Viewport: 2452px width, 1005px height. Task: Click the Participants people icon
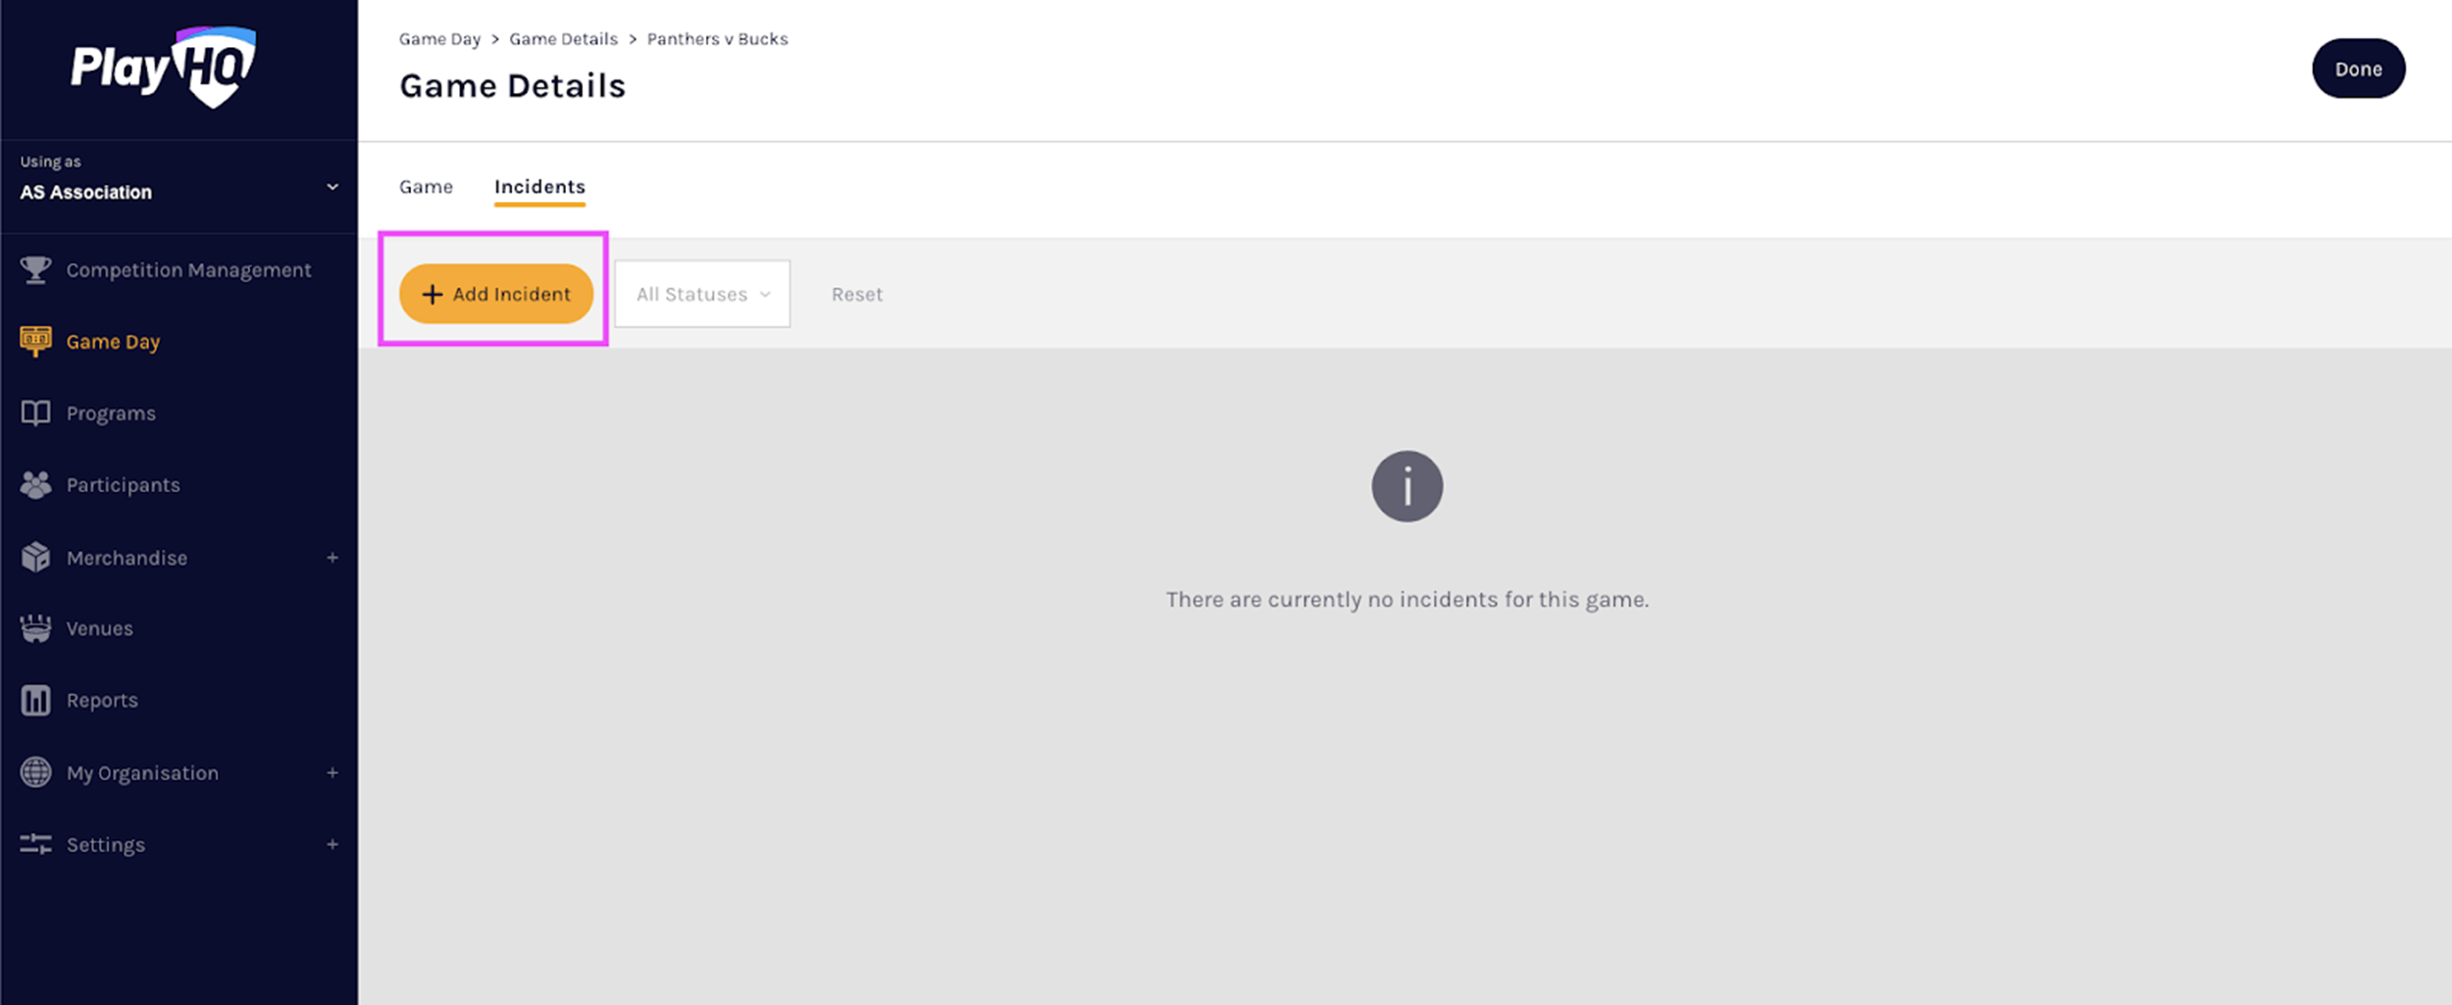click(36, 485)
